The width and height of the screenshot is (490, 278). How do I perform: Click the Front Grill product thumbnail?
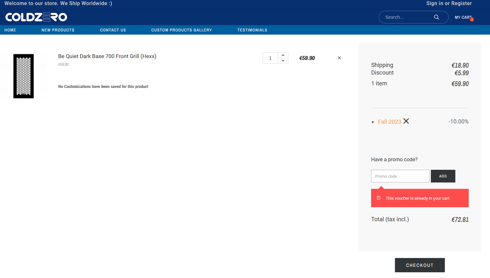tap(24, 76)
